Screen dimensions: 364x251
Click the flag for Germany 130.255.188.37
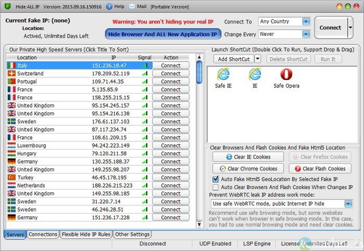[x=11, y=162]
